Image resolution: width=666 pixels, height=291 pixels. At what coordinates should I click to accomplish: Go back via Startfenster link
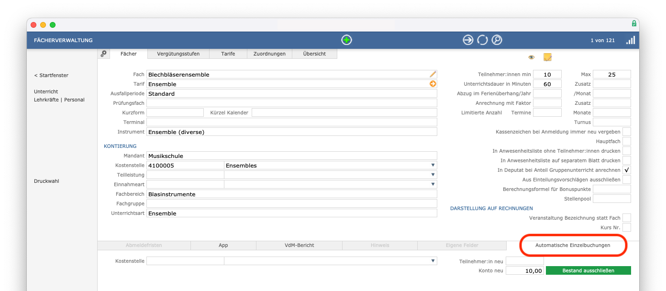click(x=51, y=75)
